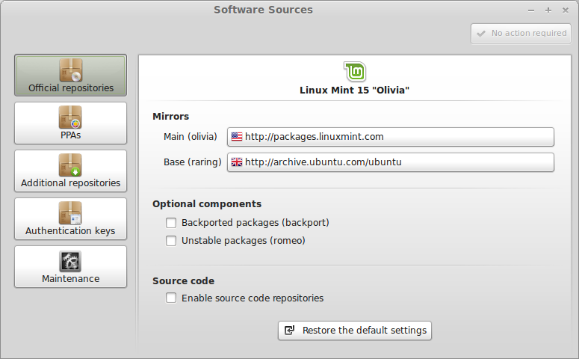Click the Linux Mint logo

355,71
